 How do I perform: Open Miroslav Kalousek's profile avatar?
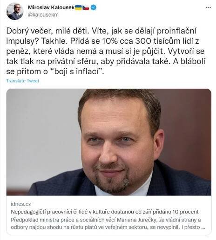[15, 11]
